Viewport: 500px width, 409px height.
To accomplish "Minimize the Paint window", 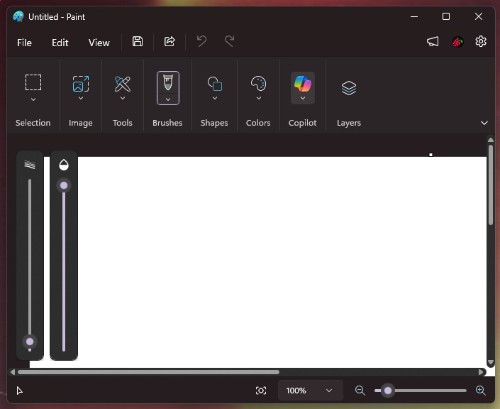I will click(414, 16).
